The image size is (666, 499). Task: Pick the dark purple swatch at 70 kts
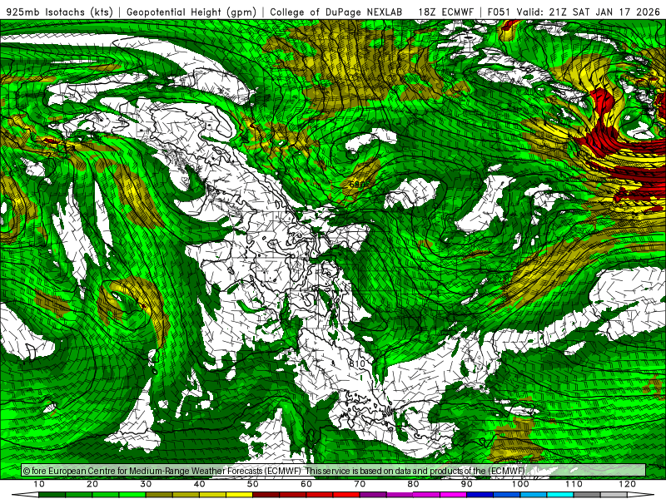point(373,495)
